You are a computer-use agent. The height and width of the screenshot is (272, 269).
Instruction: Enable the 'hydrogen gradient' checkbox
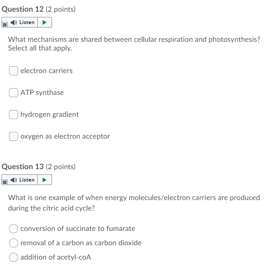point(14,115)
